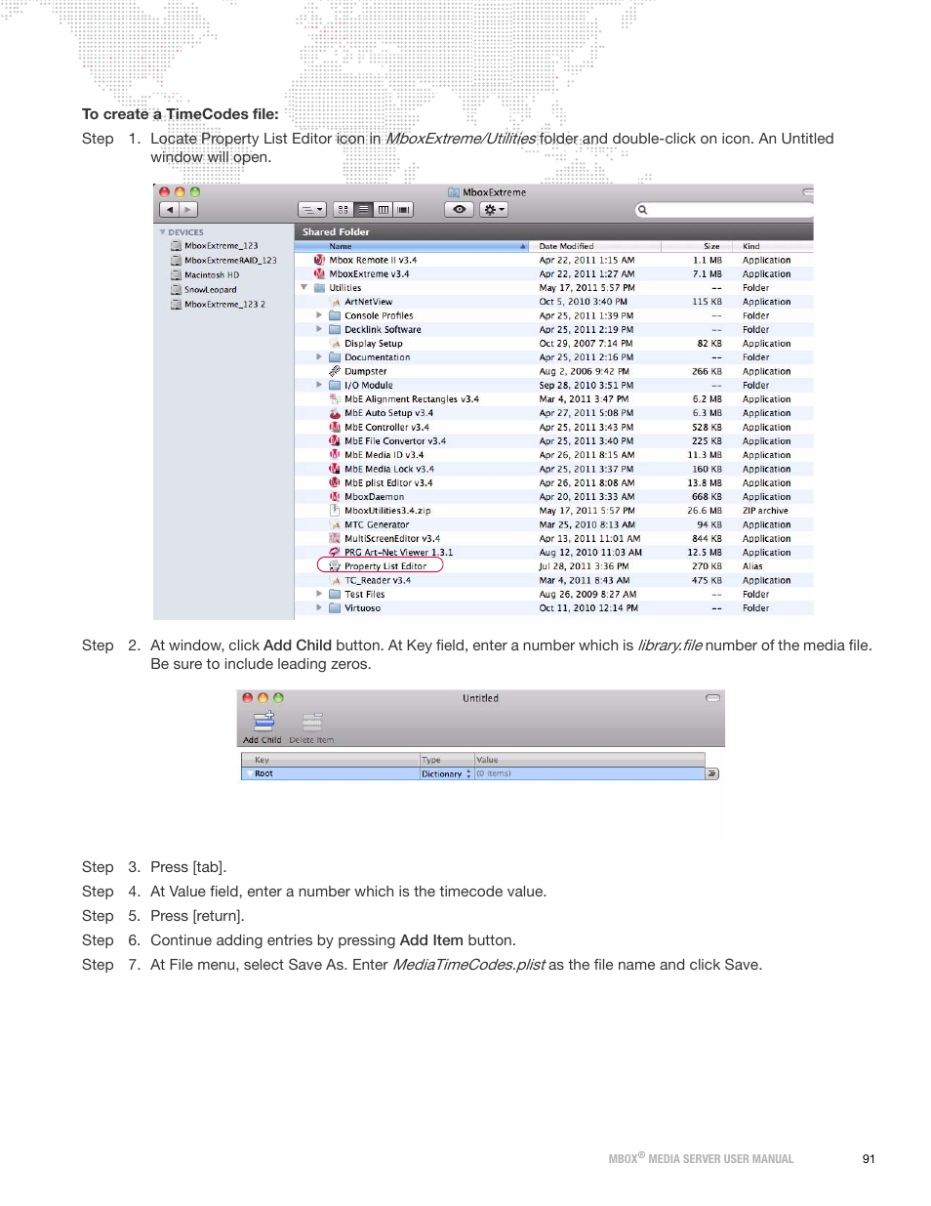Click the Finder search field
Viewport: 931px width, 1206px height.
click(x=724, y=210)
